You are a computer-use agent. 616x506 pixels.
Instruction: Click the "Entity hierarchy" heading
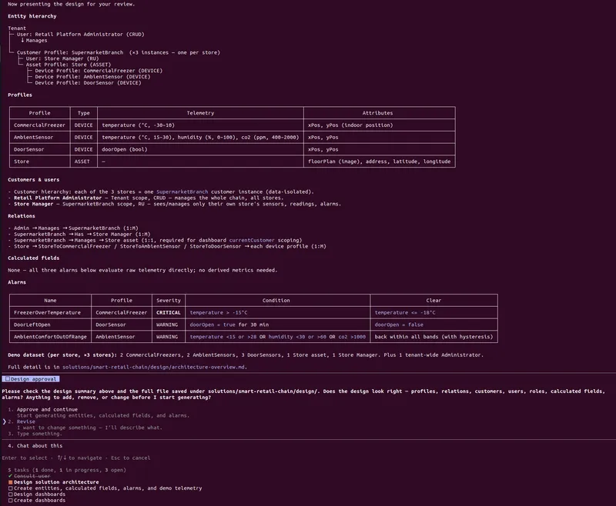pyautogui.click(x=32, y=16)
